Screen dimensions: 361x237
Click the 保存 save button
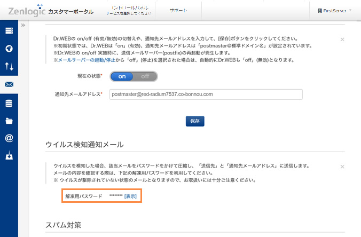coord(195,121)
